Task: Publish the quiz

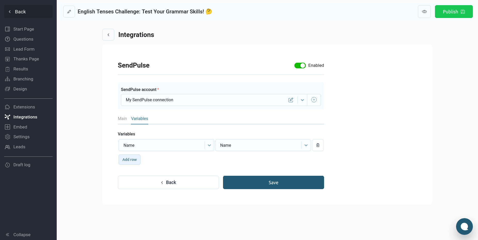Action: pos(454,12)
